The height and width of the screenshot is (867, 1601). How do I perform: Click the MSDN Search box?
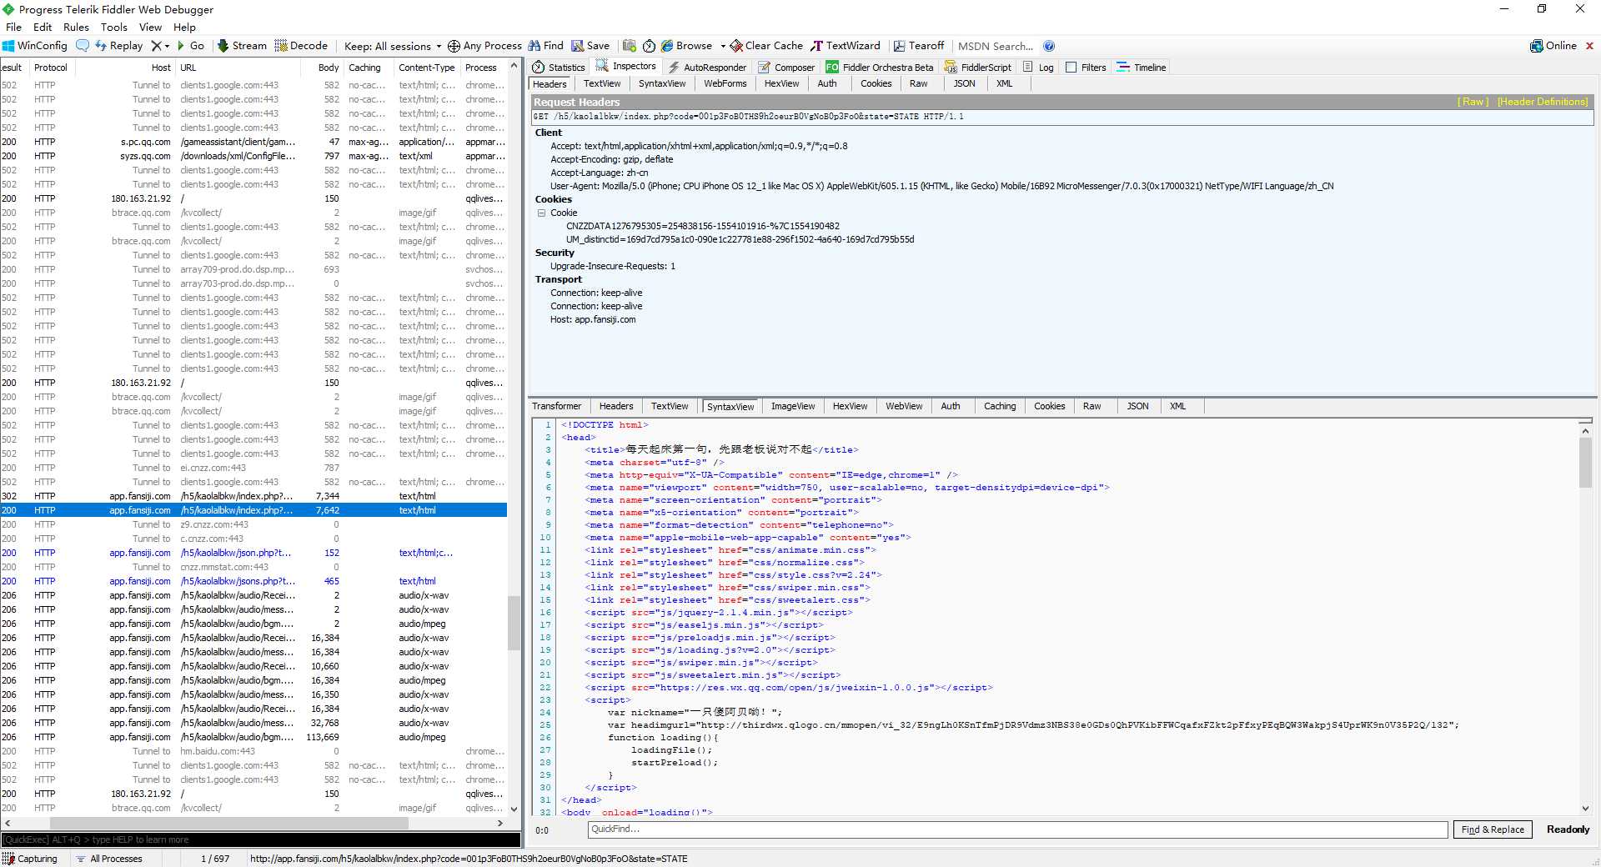coord(996,46)
